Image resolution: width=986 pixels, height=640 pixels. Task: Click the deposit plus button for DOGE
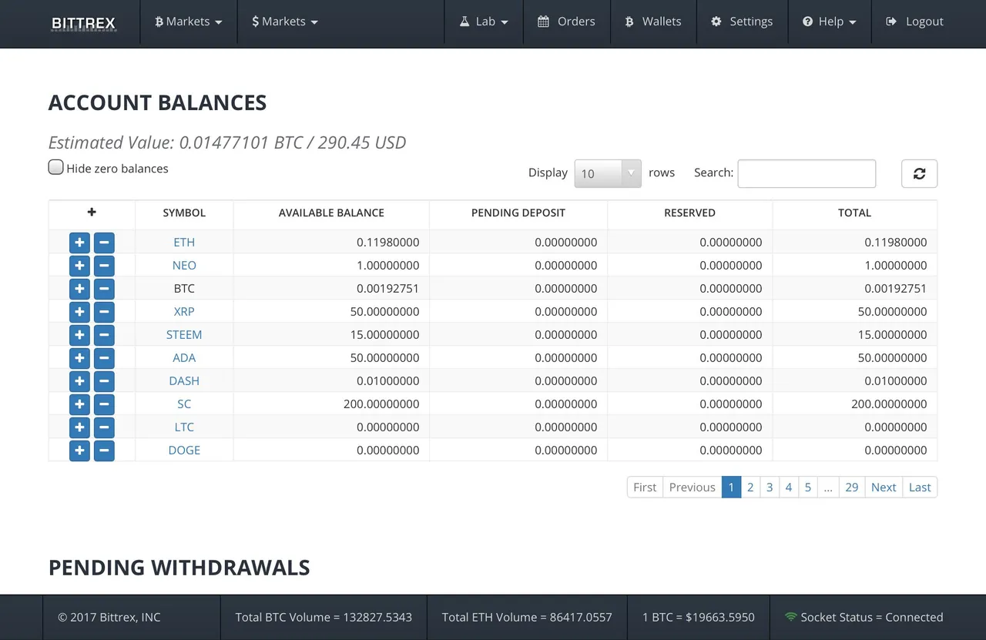[x=79, y=451]
